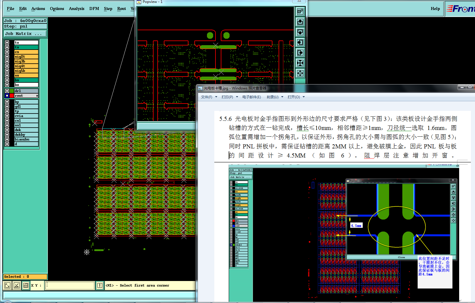475x303 pixels.
Task: Pan the Popview view right
Action: pyautogui.click(x=300, y=53)
